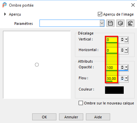Click the black Couleur swatch
Viewport: 137px width, 123px height.
click(x=114, y=90)
